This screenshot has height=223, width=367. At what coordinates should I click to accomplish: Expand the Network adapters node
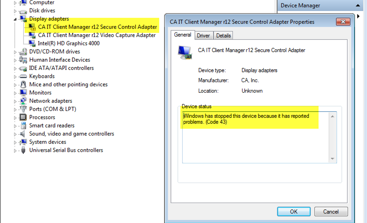(x=15, y=101)
